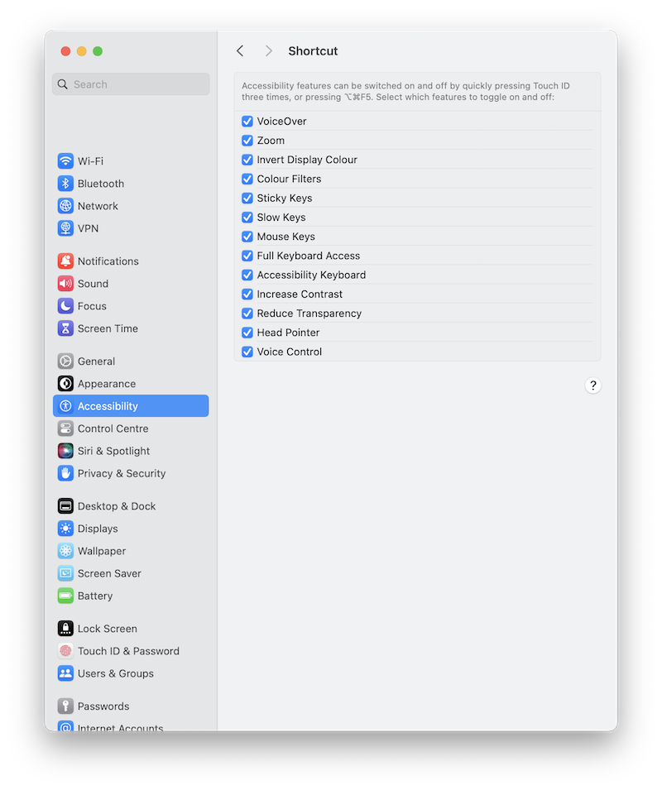Viewport: 662px width, 790px height.
Task: Select Privacy & Security settings
Action: click(x=66, y=473)
